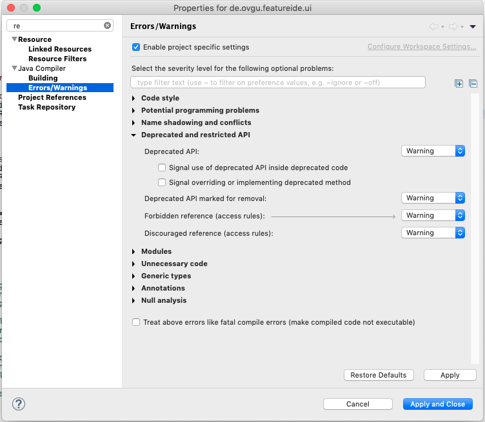
Task: Click the Errors/Warnings page heading
Action: (163, 26)
